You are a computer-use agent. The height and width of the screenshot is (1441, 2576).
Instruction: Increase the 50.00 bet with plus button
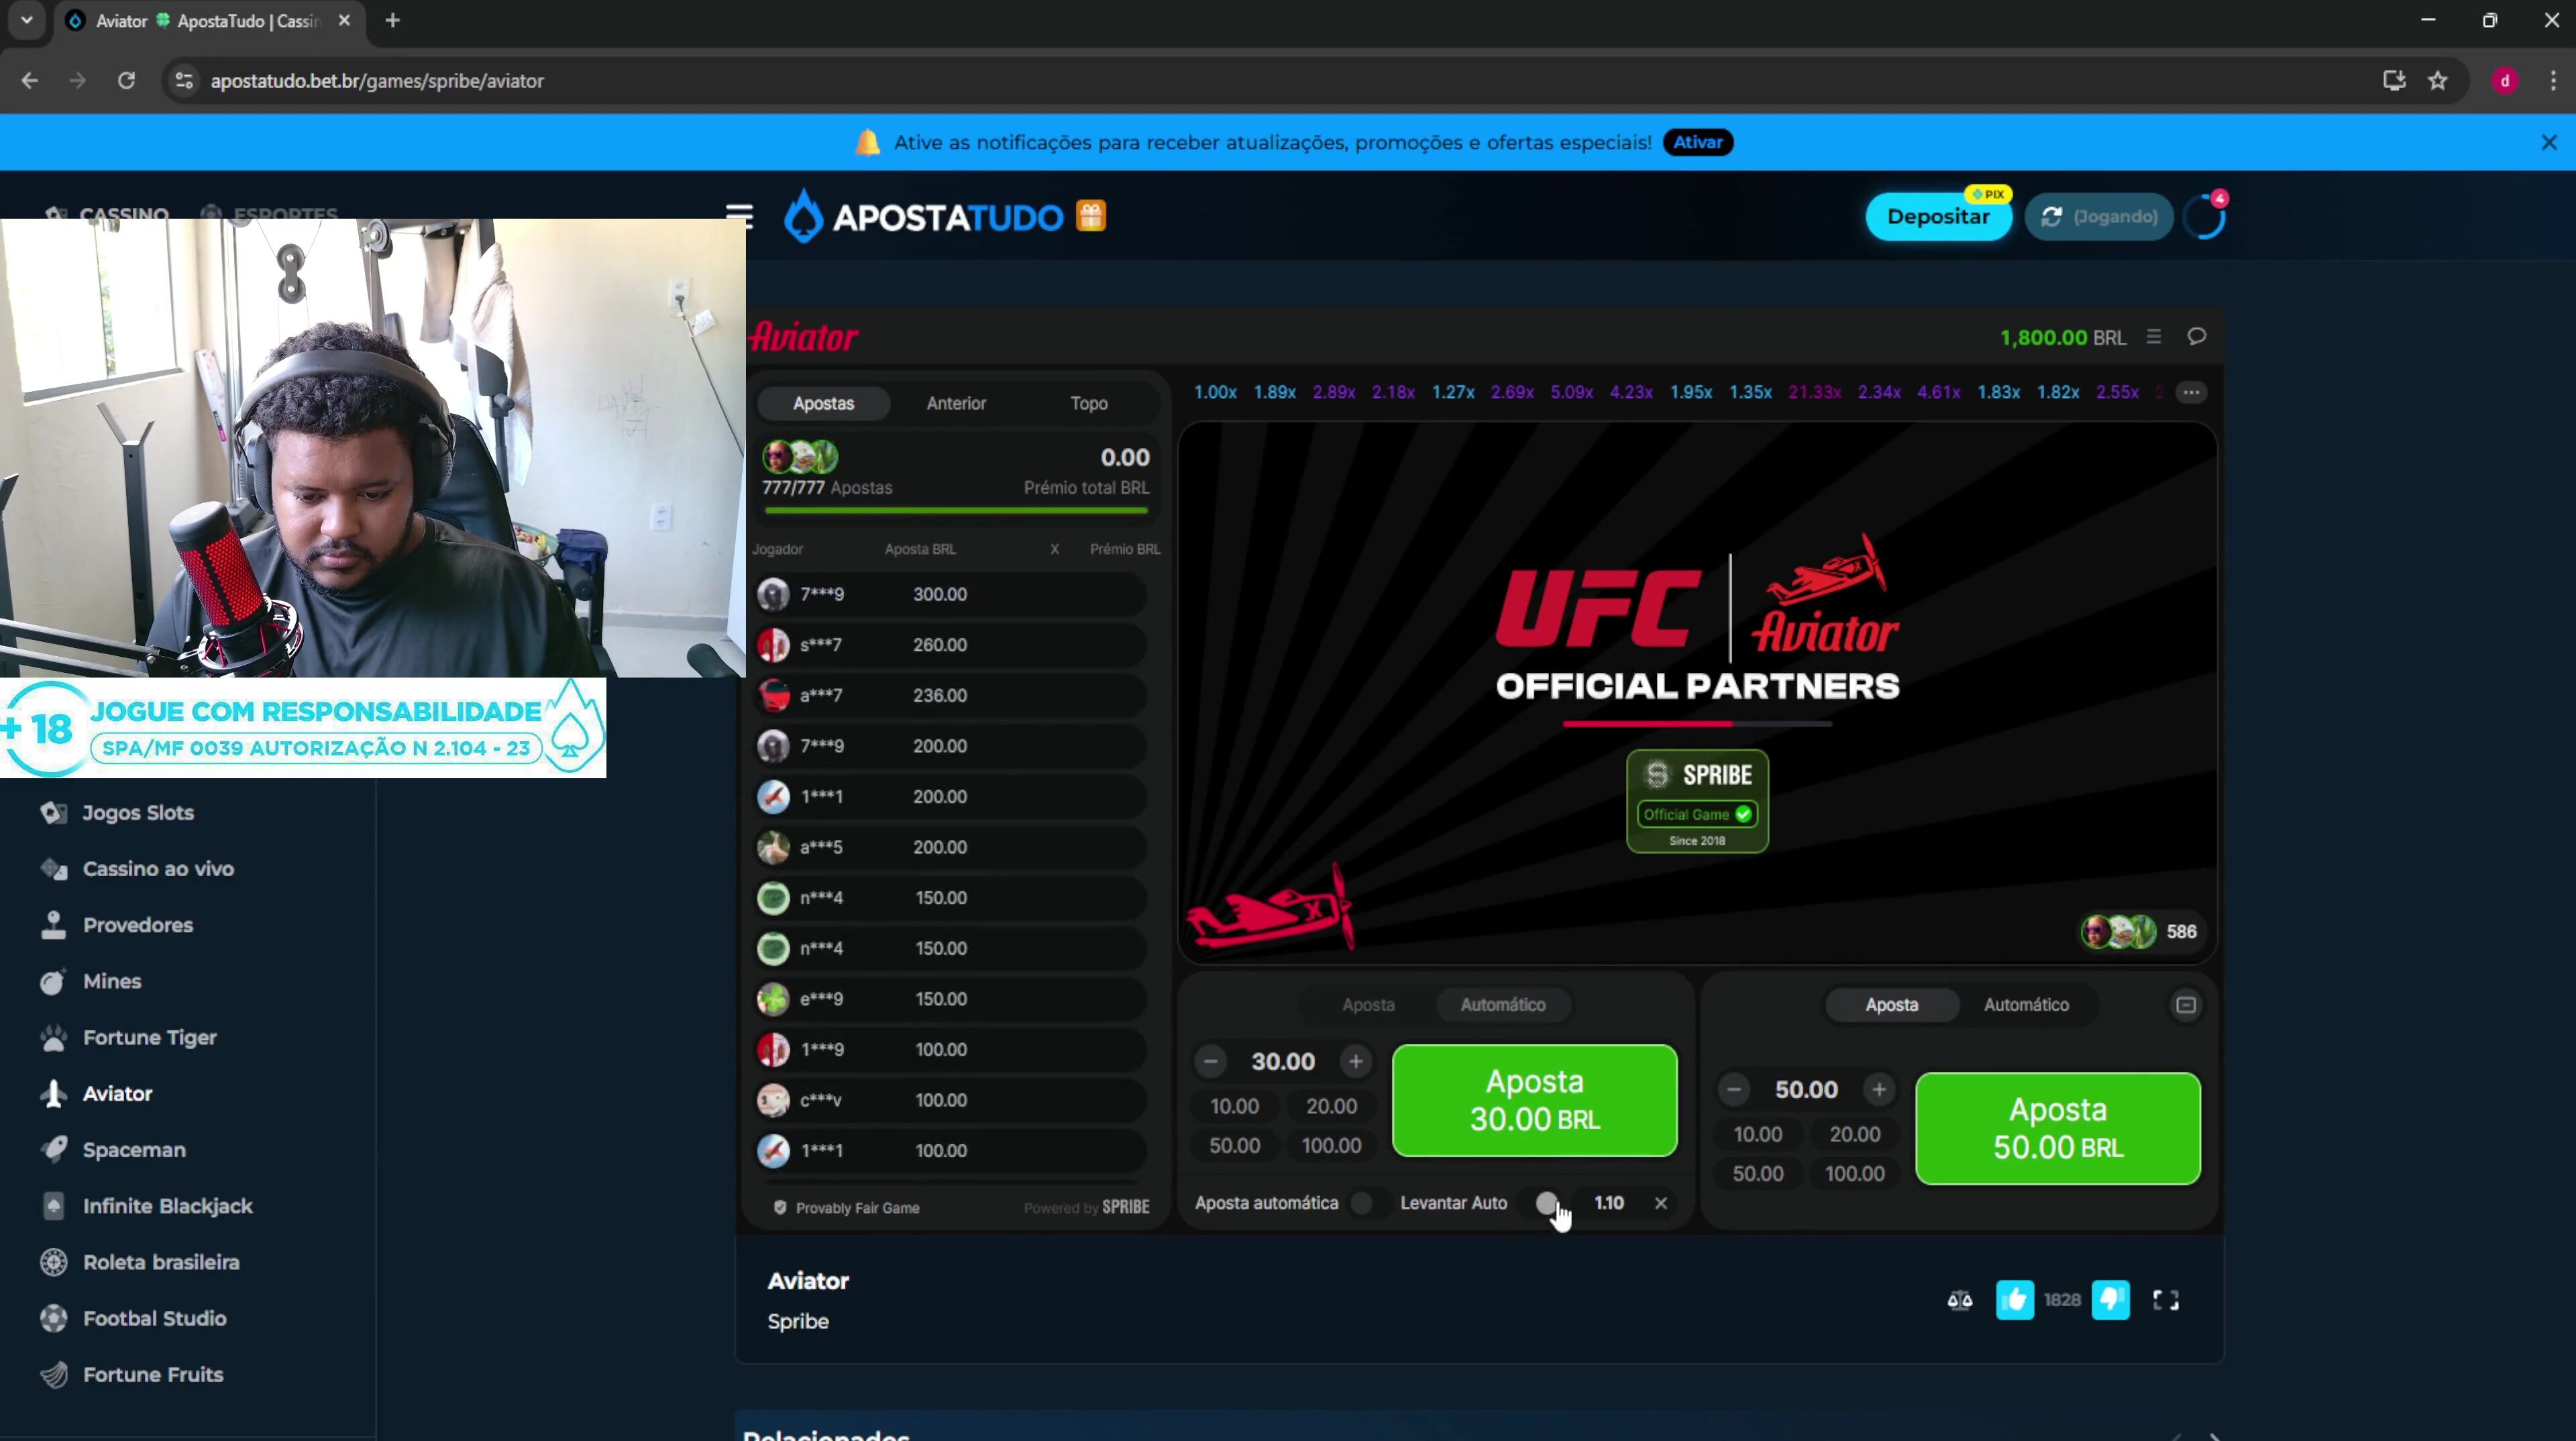(x=1879, y=1089)
